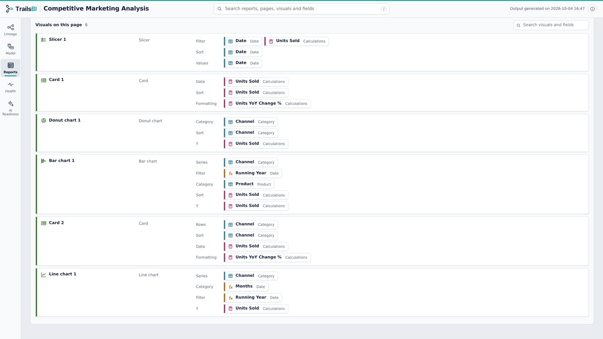The width and height of the screenshot is (603, 339).
Task: Open the Lineage view icon
Action: pos(11,27)
